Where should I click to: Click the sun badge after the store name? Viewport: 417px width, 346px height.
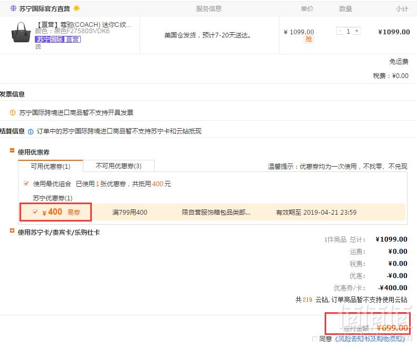pos(77,8)
